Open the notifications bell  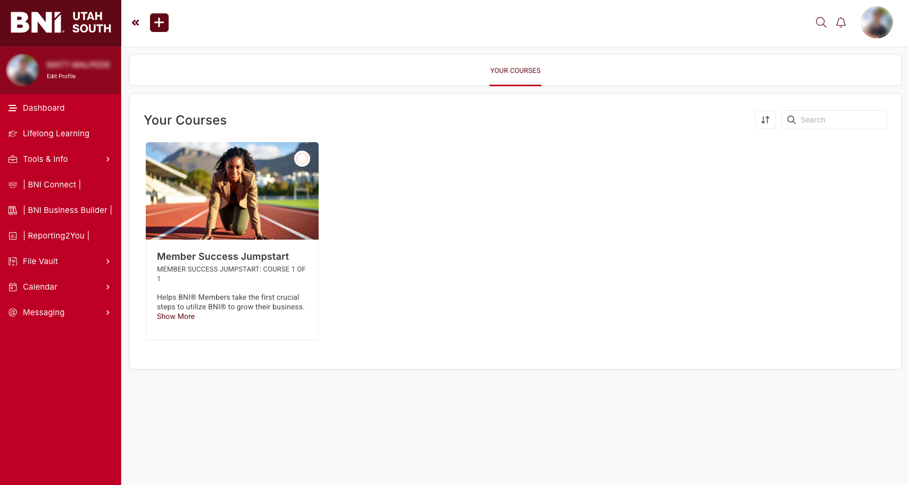pos(841,22)
